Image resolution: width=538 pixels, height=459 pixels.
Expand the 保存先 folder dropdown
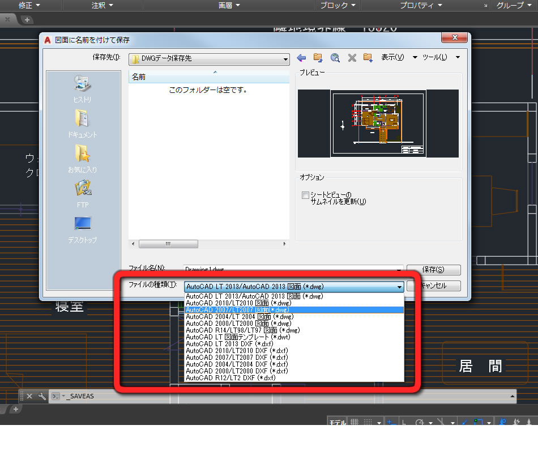click(x=285, y=59)
